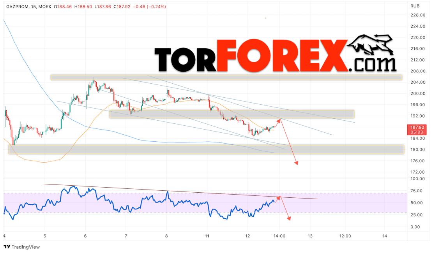Click date label 7 on time axis

tap(126, 236)
